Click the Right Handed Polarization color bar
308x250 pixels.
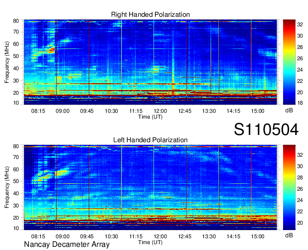click(289, 62)
